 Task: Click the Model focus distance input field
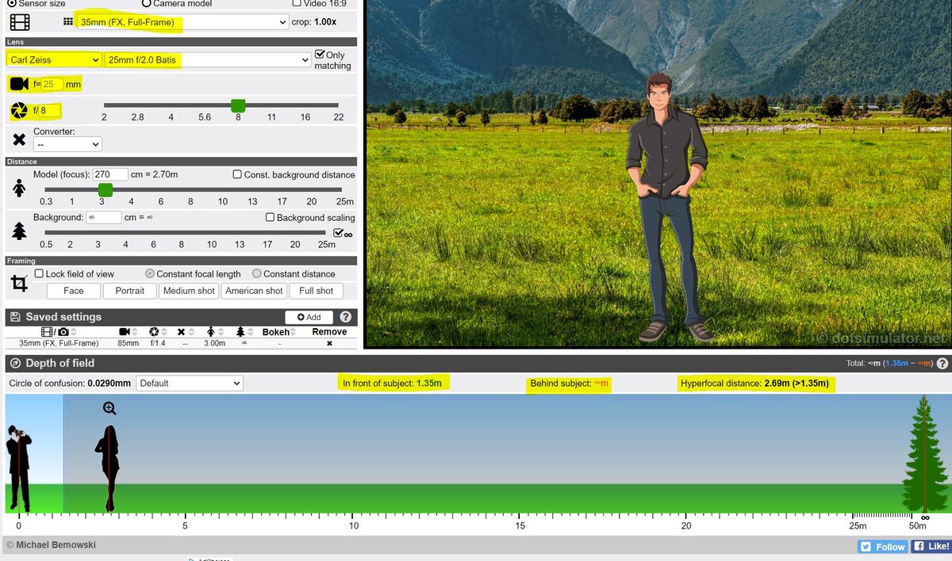110,174
